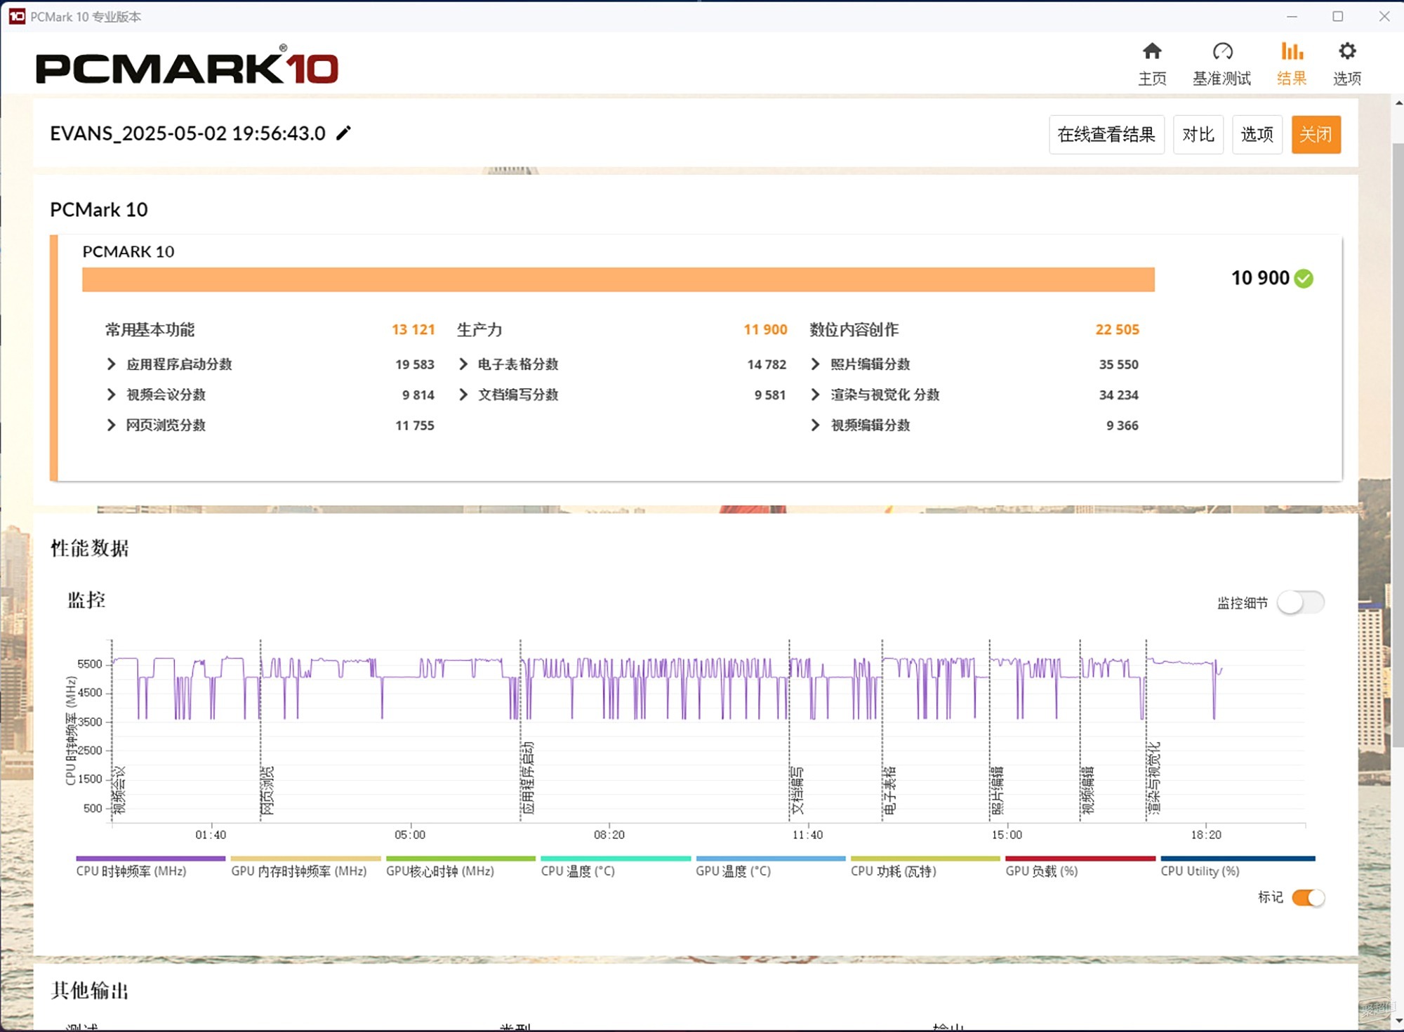This screenshot has width=1404, height=1032.
Task: Open the Benchmarks (基准测试) gauge icon
Action: tap(1222, 51)
